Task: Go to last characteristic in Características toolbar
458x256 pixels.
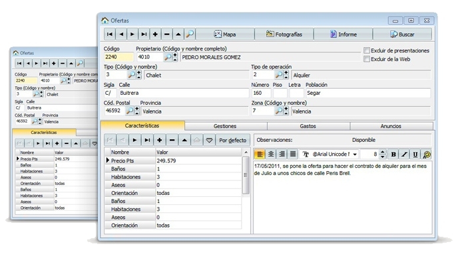Action: pyautogui.click(x=147, y=140)
